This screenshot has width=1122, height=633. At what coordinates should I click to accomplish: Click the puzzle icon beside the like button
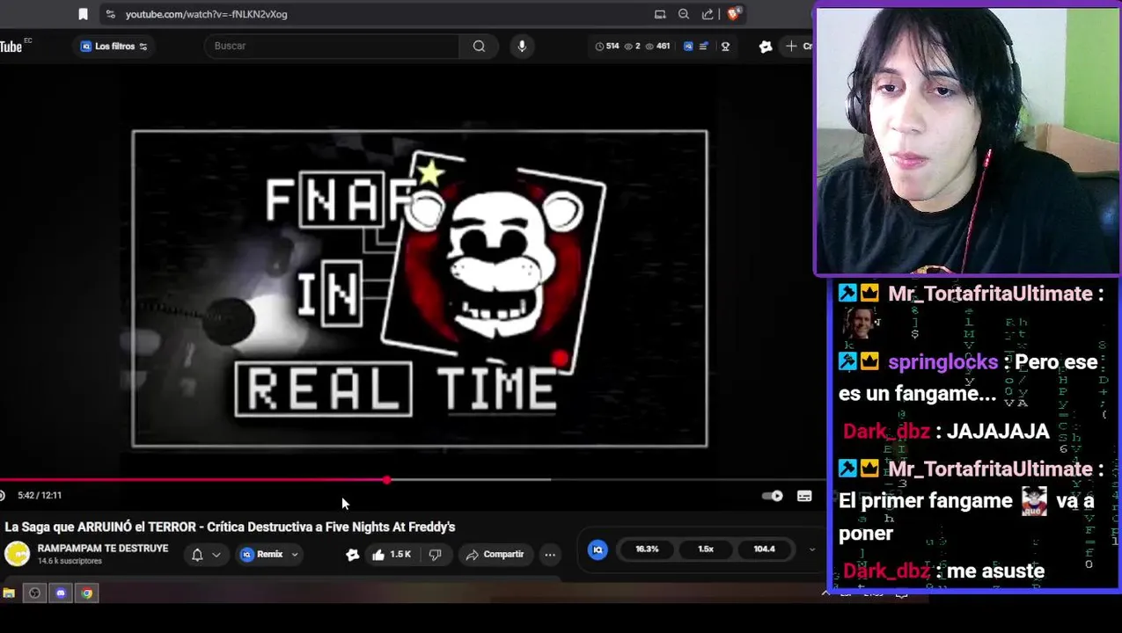point(352,555)
